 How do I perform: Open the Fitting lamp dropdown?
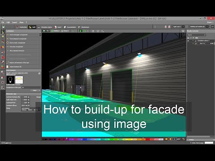tap(31, 109)
